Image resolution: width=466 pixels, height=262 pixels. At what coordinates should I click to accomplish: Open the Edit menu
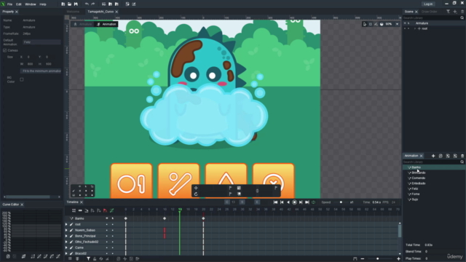coord(19,4)
